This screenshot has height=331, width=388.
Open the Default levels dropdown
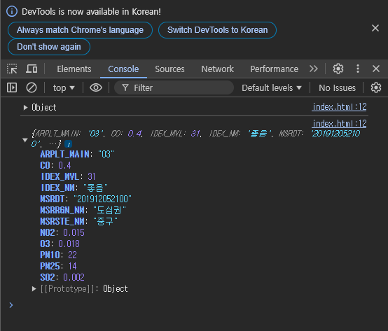coord(272,88)
